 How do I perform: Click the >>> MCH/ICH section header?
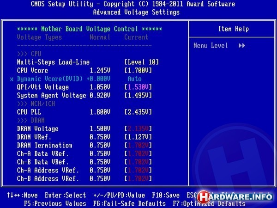pos(36,104)
